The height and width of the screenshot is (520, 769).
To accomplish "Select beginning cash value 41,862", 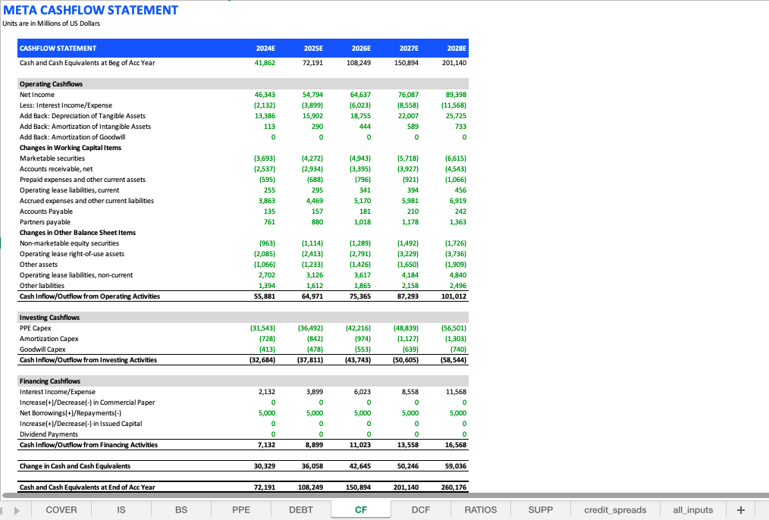I will click(265, 63).
